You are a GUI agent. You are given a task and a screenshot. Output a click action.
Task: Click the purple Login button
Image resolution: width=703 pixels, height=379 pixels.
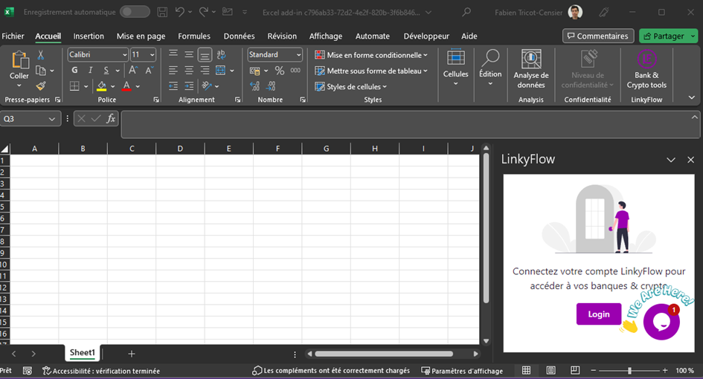tap(599, 314)
